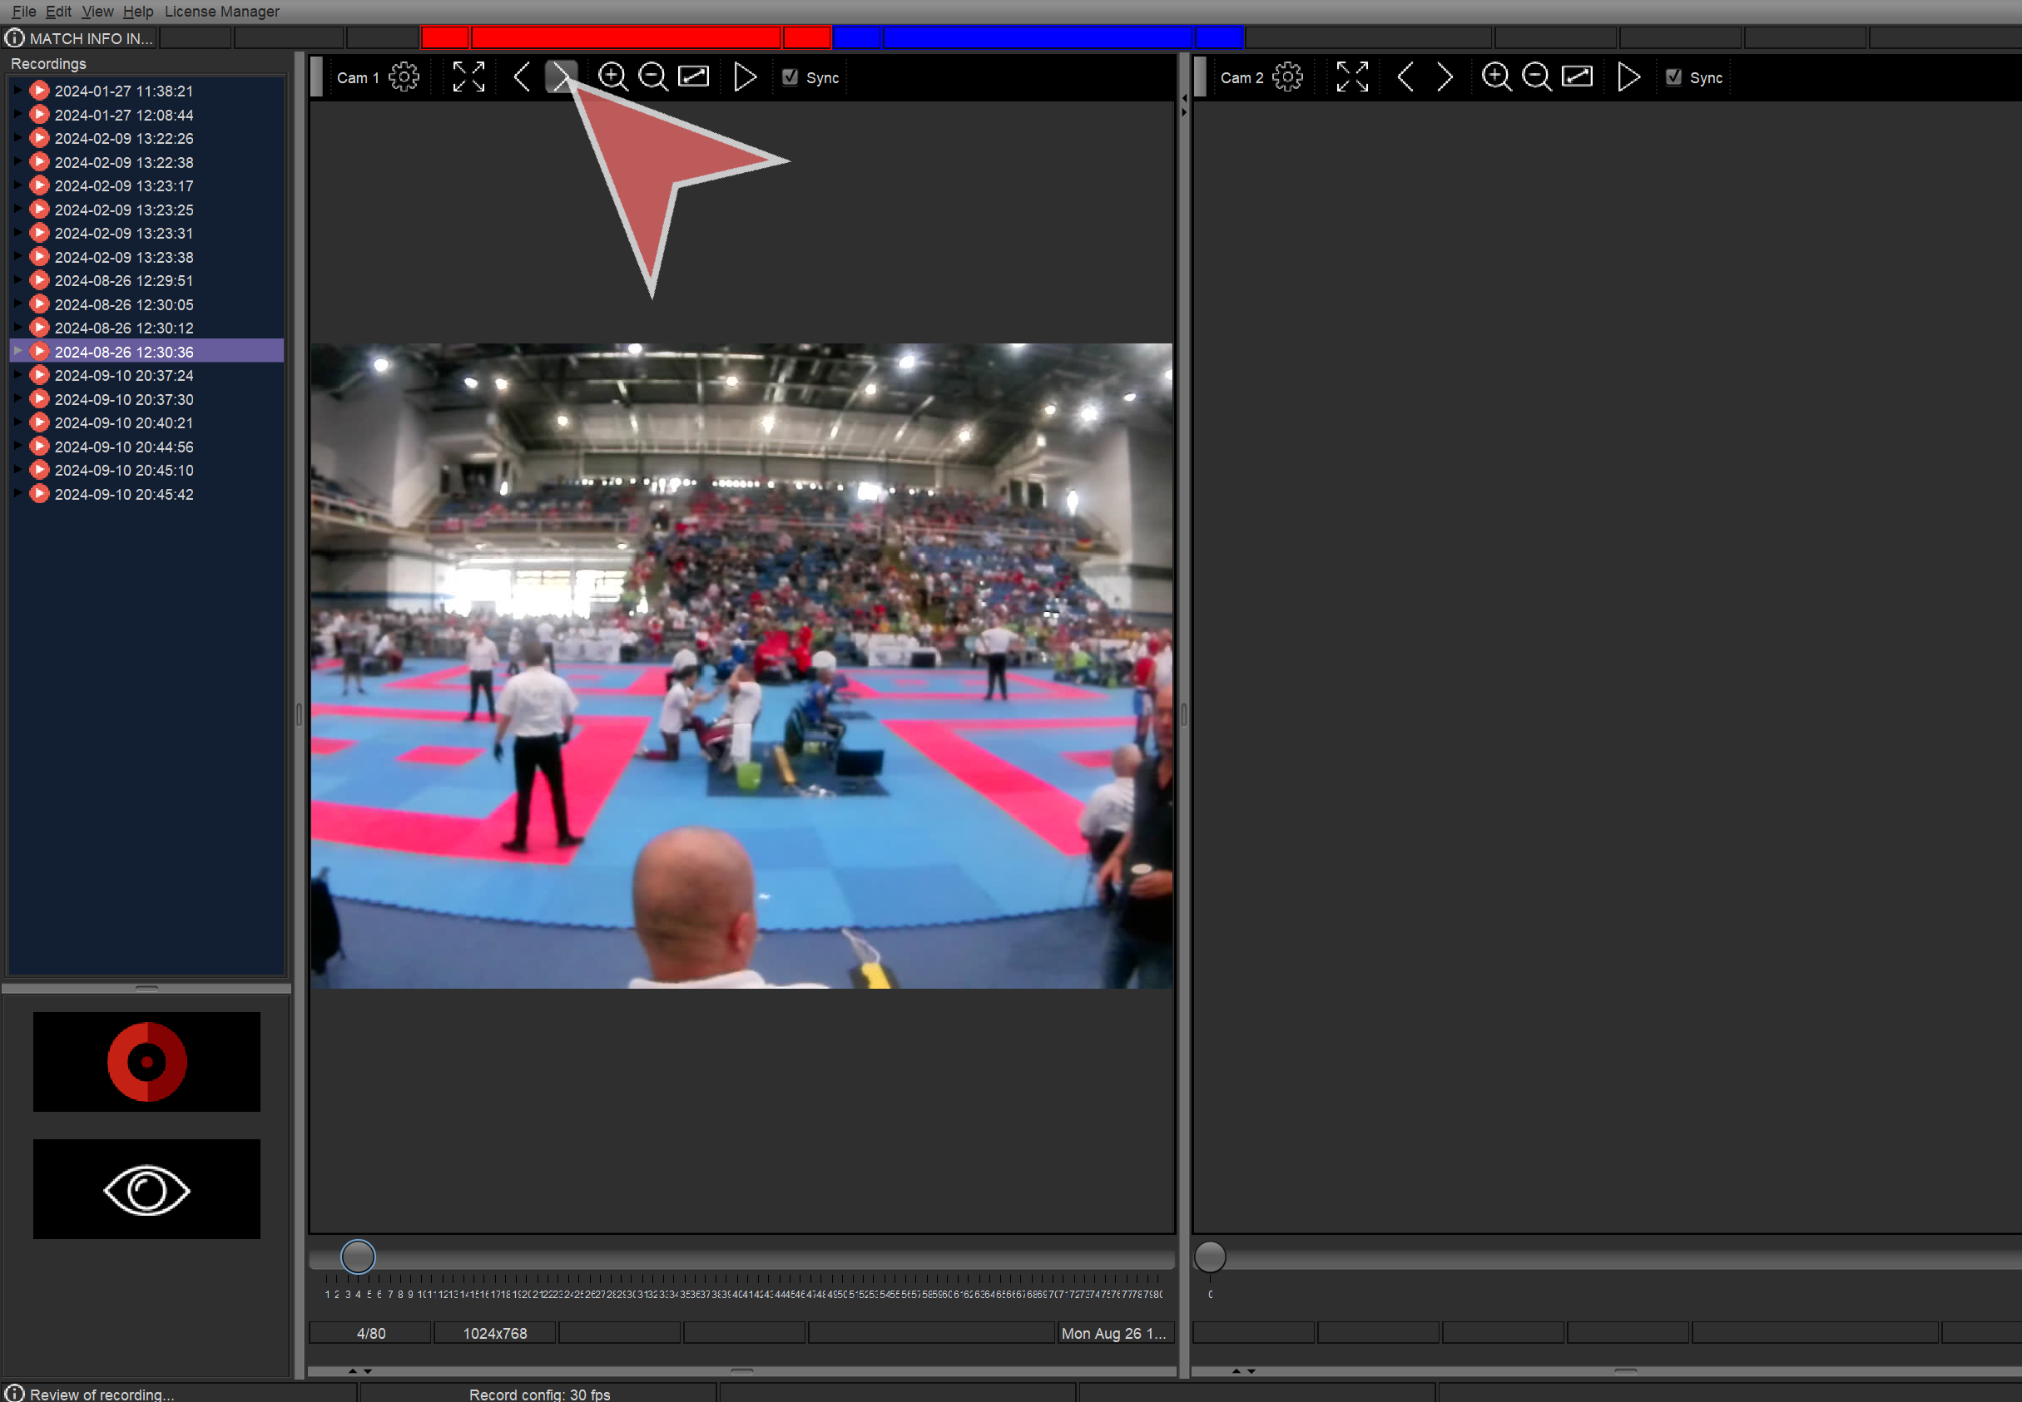Select recording 2024-09-10 20:40:21

pos(124,423)
